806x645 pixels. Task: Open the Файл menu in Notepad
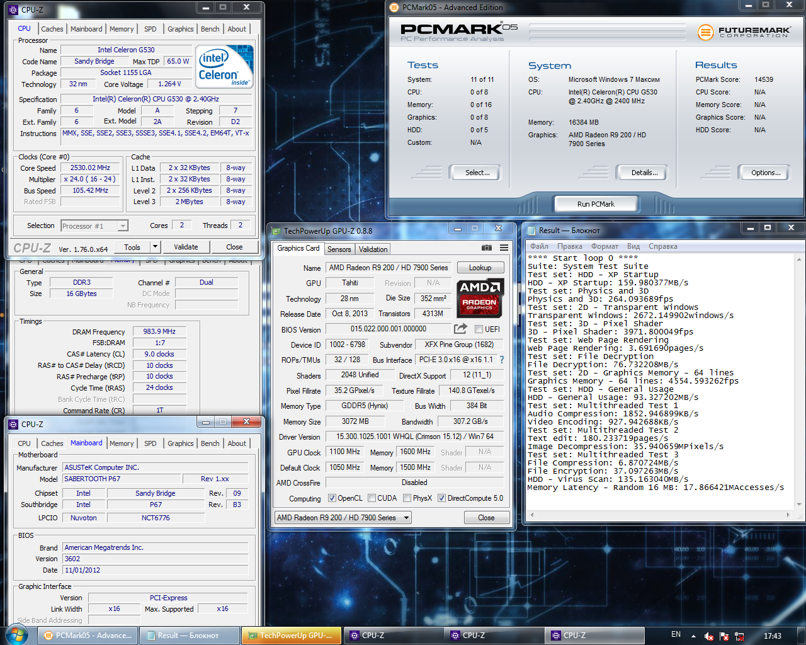[539, 246]
